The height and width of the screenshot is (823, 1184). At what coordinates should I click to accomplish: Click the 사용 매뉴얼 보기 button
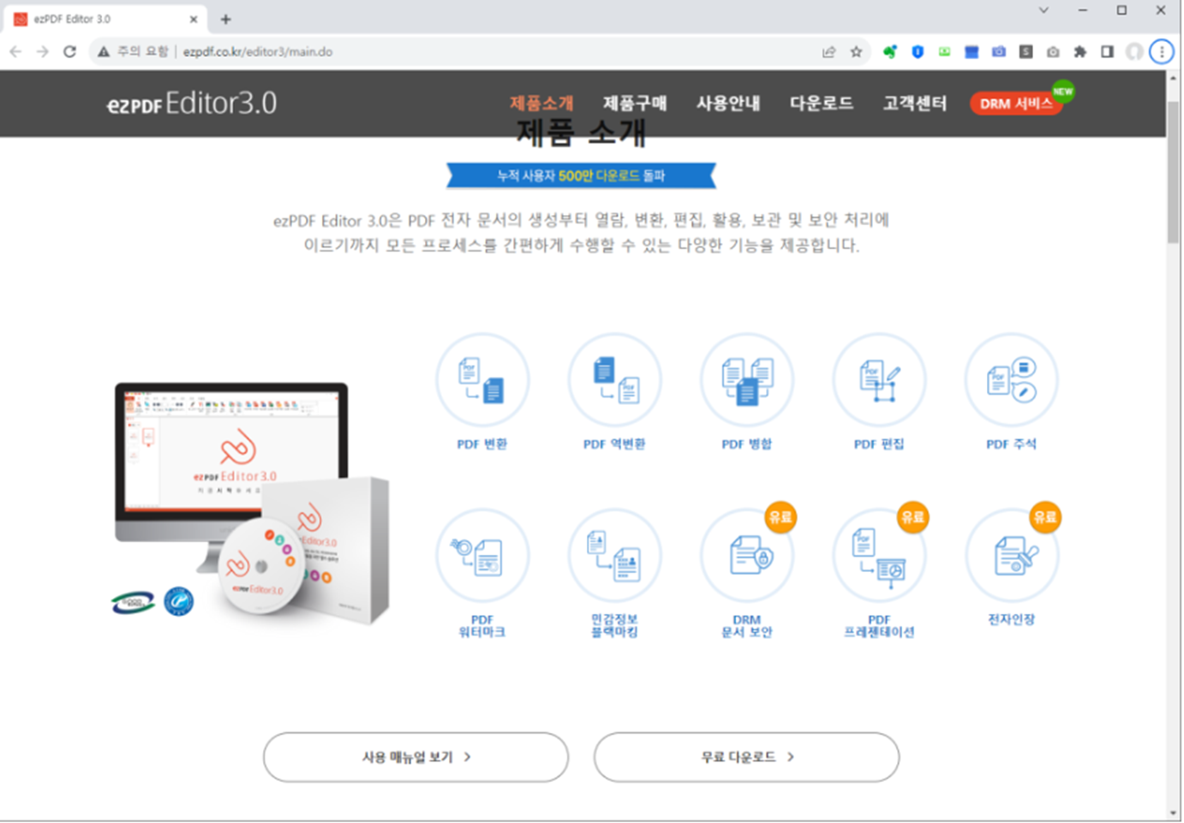pyautogui.click(x=416, y=757)
